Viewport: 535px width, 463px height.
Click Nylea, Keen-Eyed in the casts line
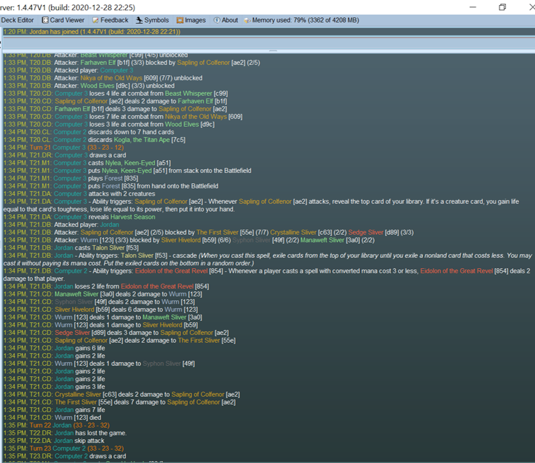click(127, 163)
